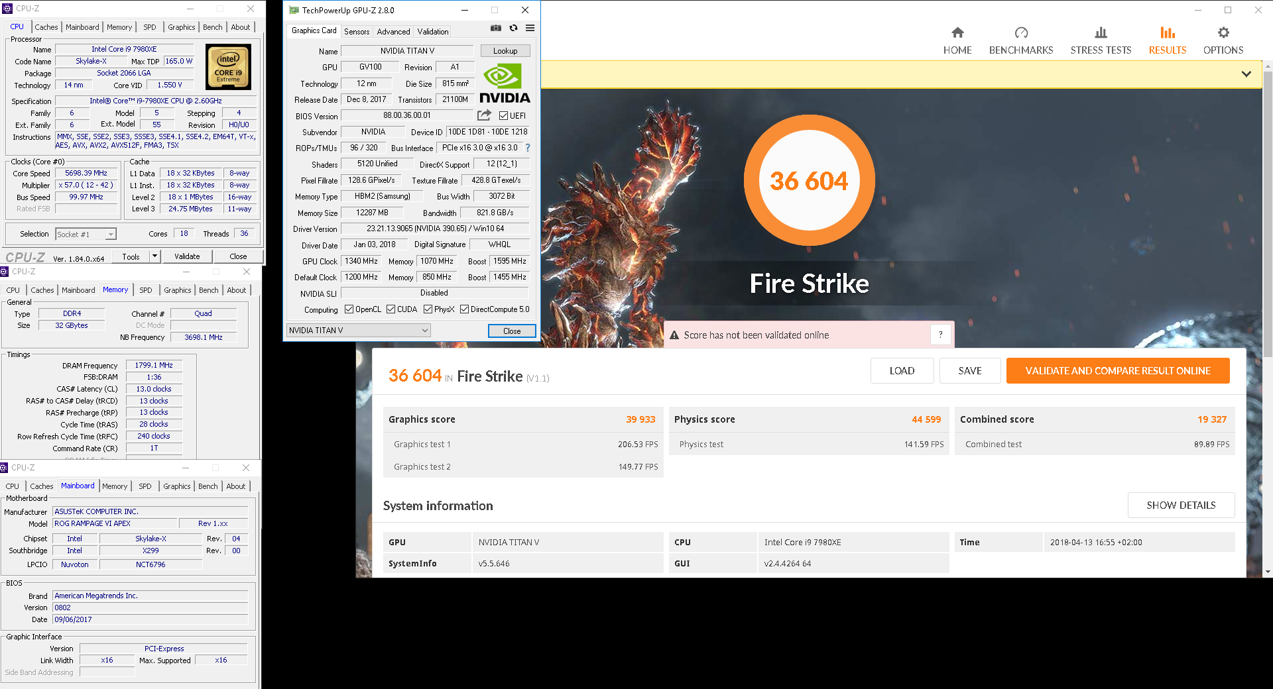The width and height of the screenshot is (1273, 689).
Task: Click Validate and Compare Result Online
Action: [1118, 371]
